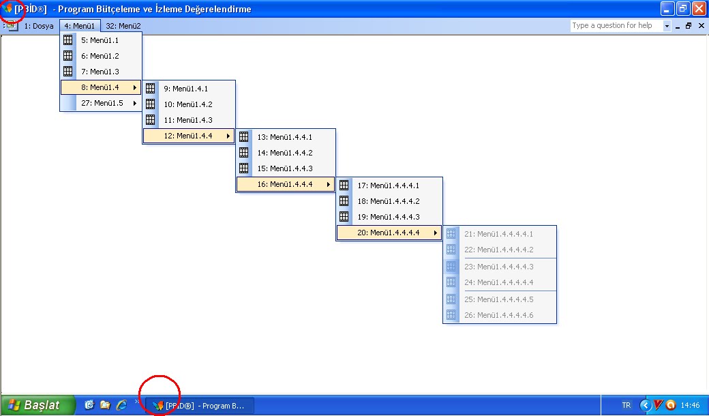Pick 15: Menü1.4.4.3 entry

coord(286,168)
